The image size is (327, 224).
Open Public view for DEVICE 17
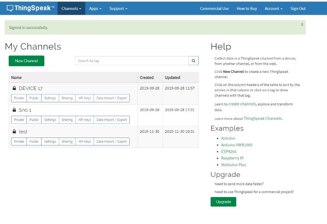34,98
